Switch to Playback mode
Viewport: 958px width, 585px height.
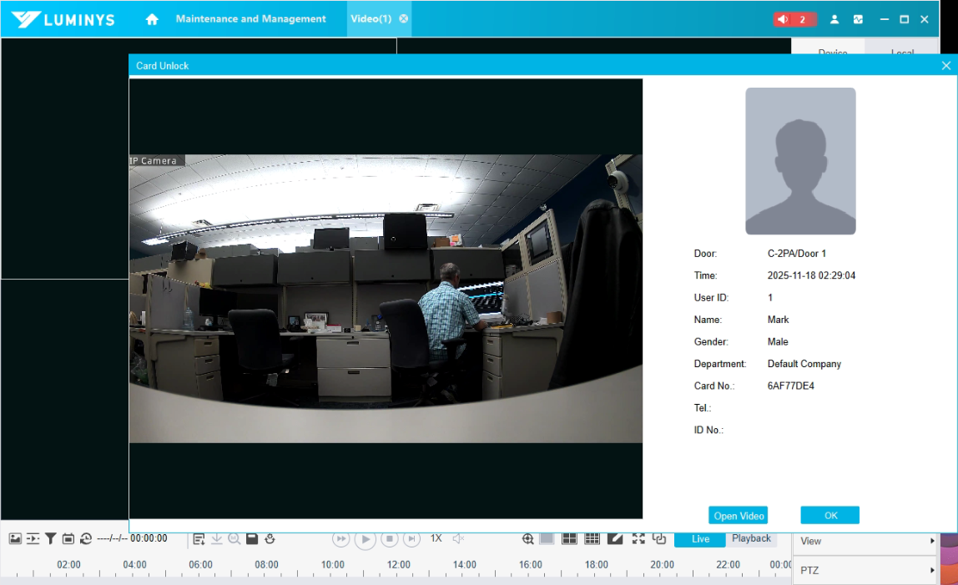tap(751, 539)
